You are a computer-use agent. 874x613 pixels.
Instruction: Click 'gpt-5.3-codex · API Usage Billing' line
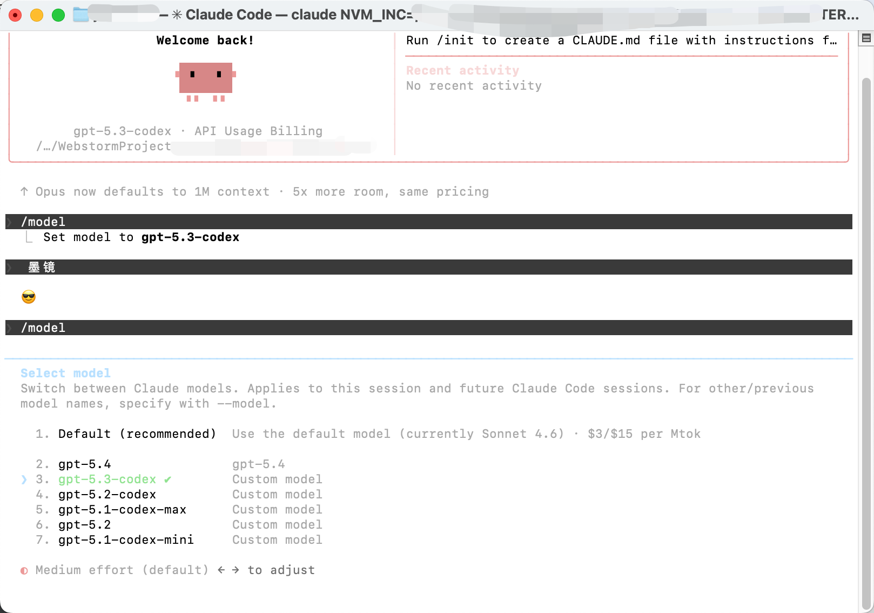[198, 131]
